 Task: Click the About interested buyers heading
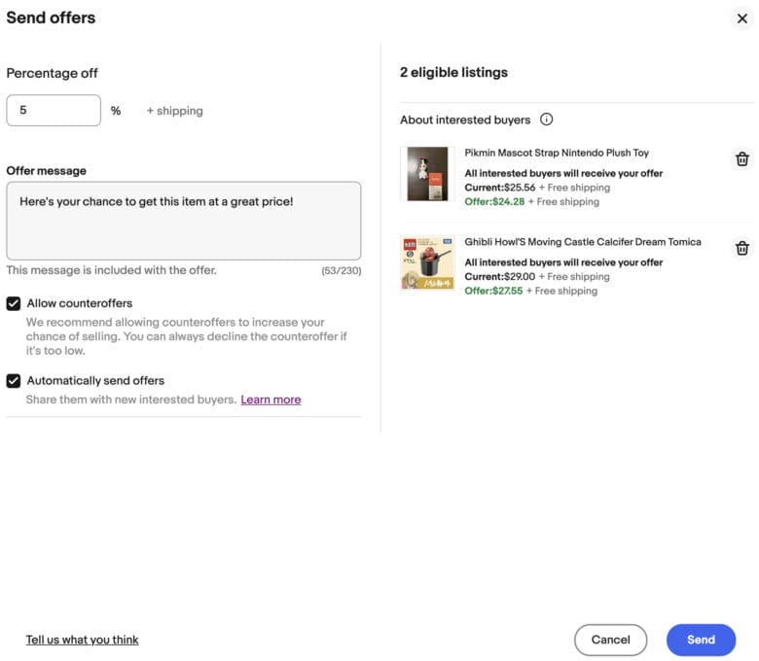click(465, 120)
